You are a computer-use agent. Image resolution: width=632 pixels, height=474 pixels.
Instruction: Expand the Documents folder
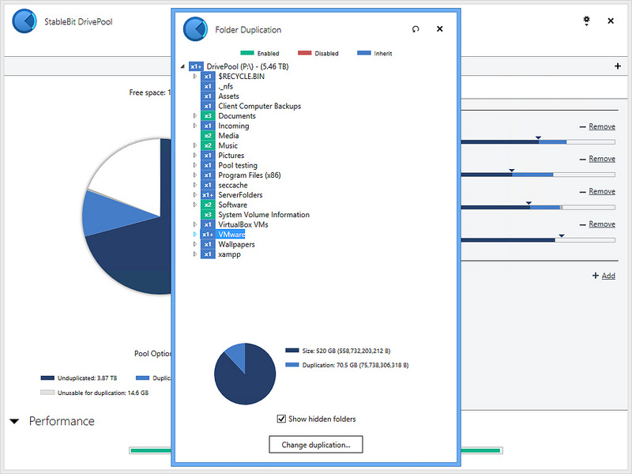point(195,115)
